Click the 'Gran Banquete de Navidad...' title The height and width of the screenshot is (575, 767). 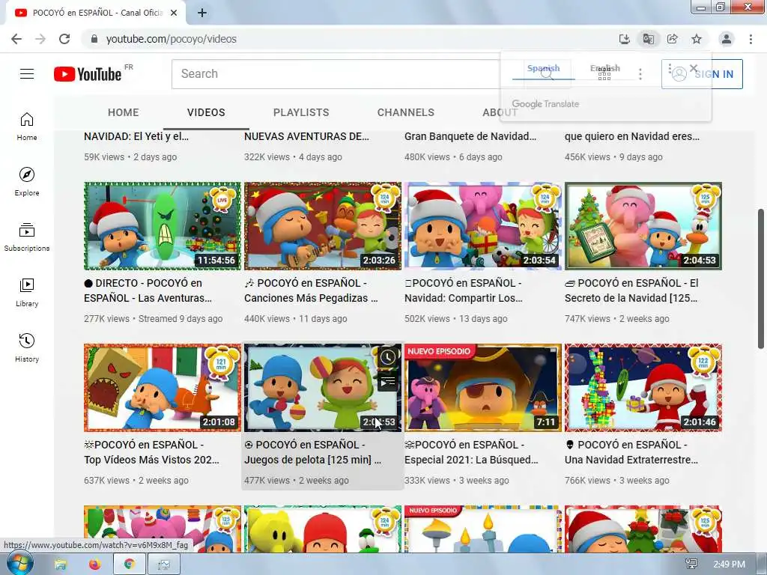(x=470, y=136)
